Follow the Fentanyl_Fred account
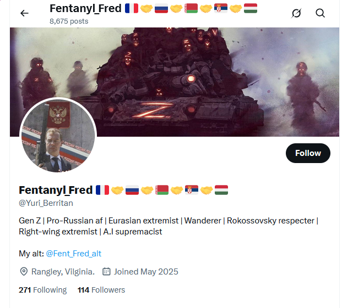The width and height of the screenshot is (342, 308). (308, 153)
